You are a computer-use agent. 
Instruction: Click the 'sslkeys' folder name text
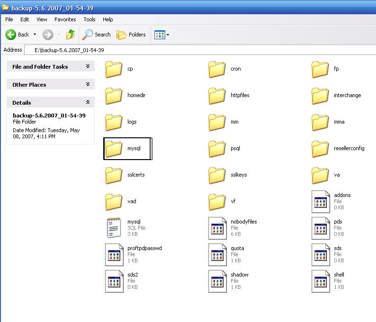(x=239, y=175)
